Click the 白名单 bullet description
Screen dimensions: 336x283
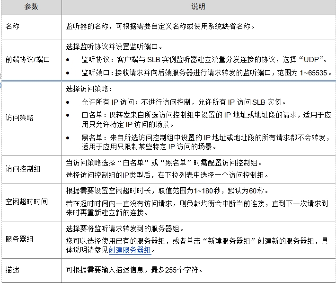206,119
